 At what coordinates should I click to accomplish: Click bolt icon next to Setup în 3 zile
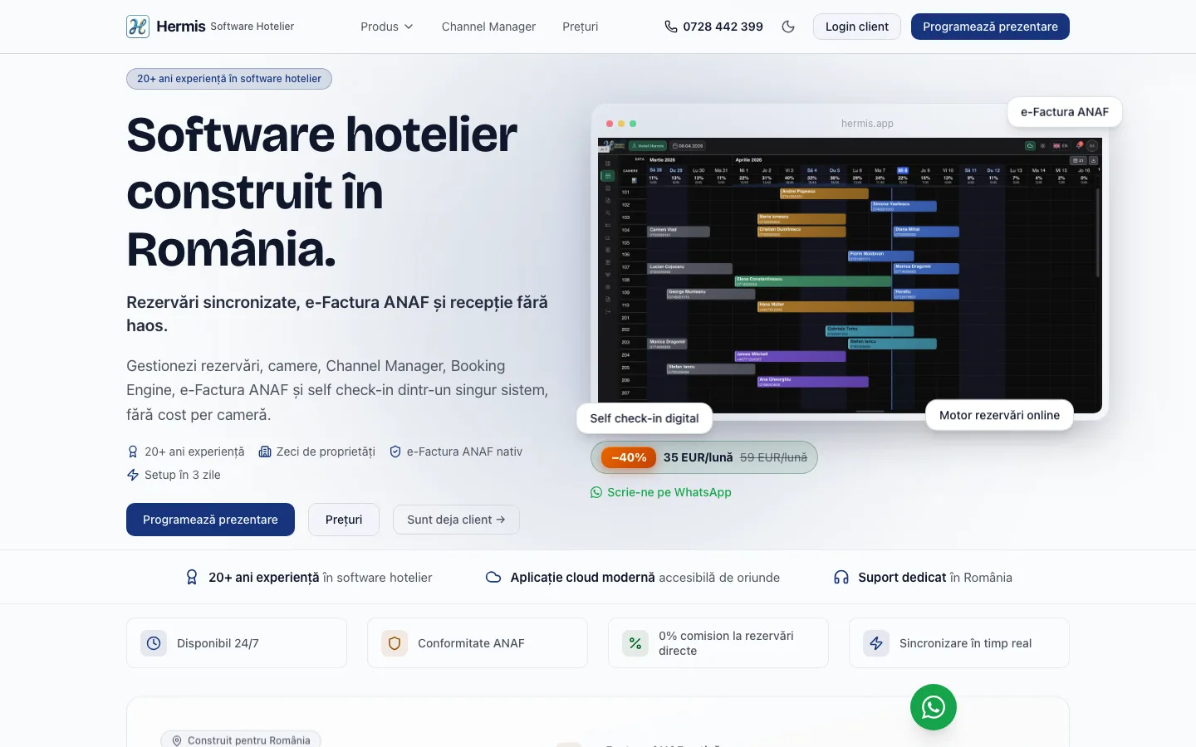[133, 475]
